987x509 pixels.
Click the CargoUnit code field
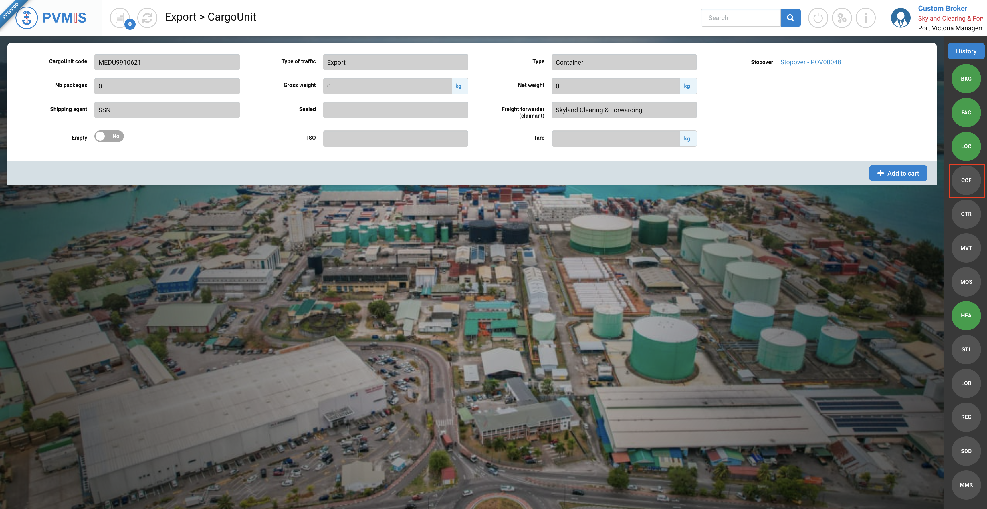tap(167, 62)
